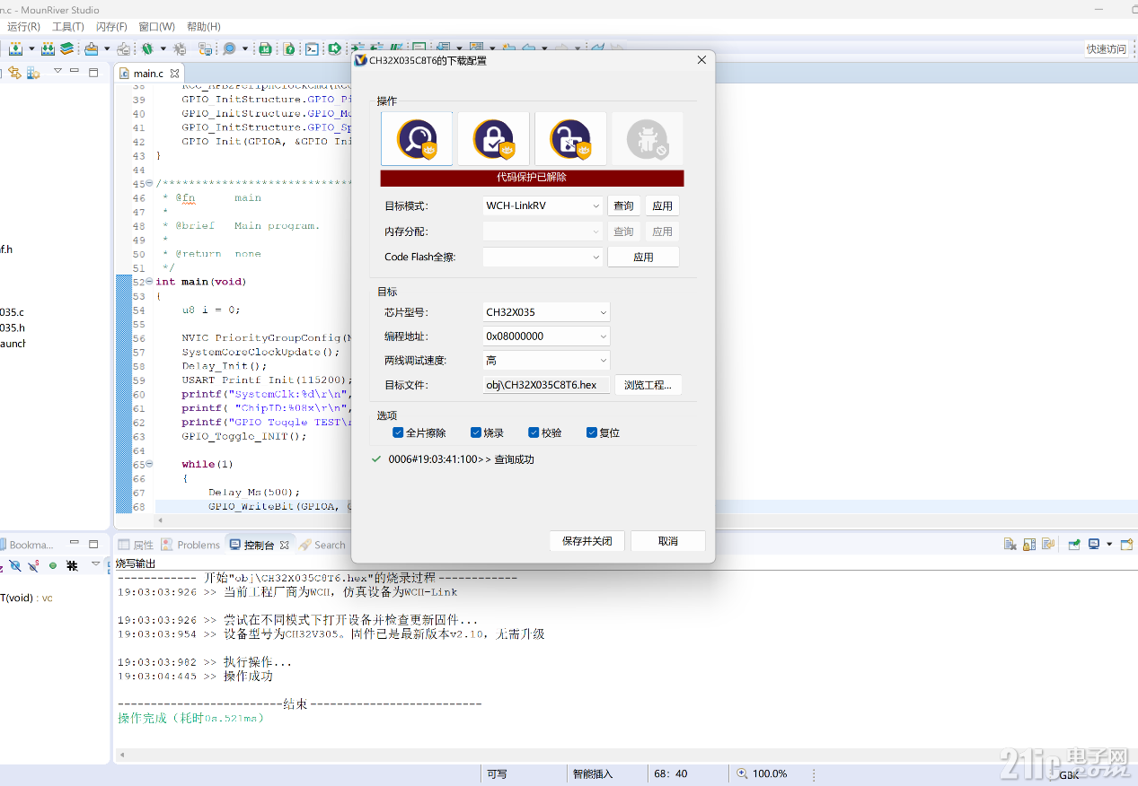Switch to the Search tab
Image resolution: width=1138 pixels, height=786 pixels.
[322, 545]
